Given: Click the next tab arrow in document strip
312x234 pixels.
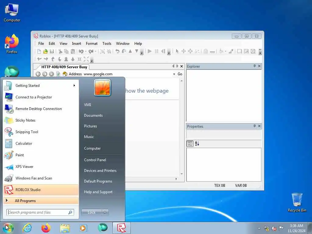Looking at the screenshot, I should 177,66.
